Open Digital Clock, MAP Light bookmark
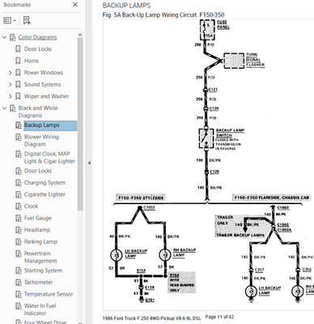This screenshot has height=324, width=314. click(49, 157)
